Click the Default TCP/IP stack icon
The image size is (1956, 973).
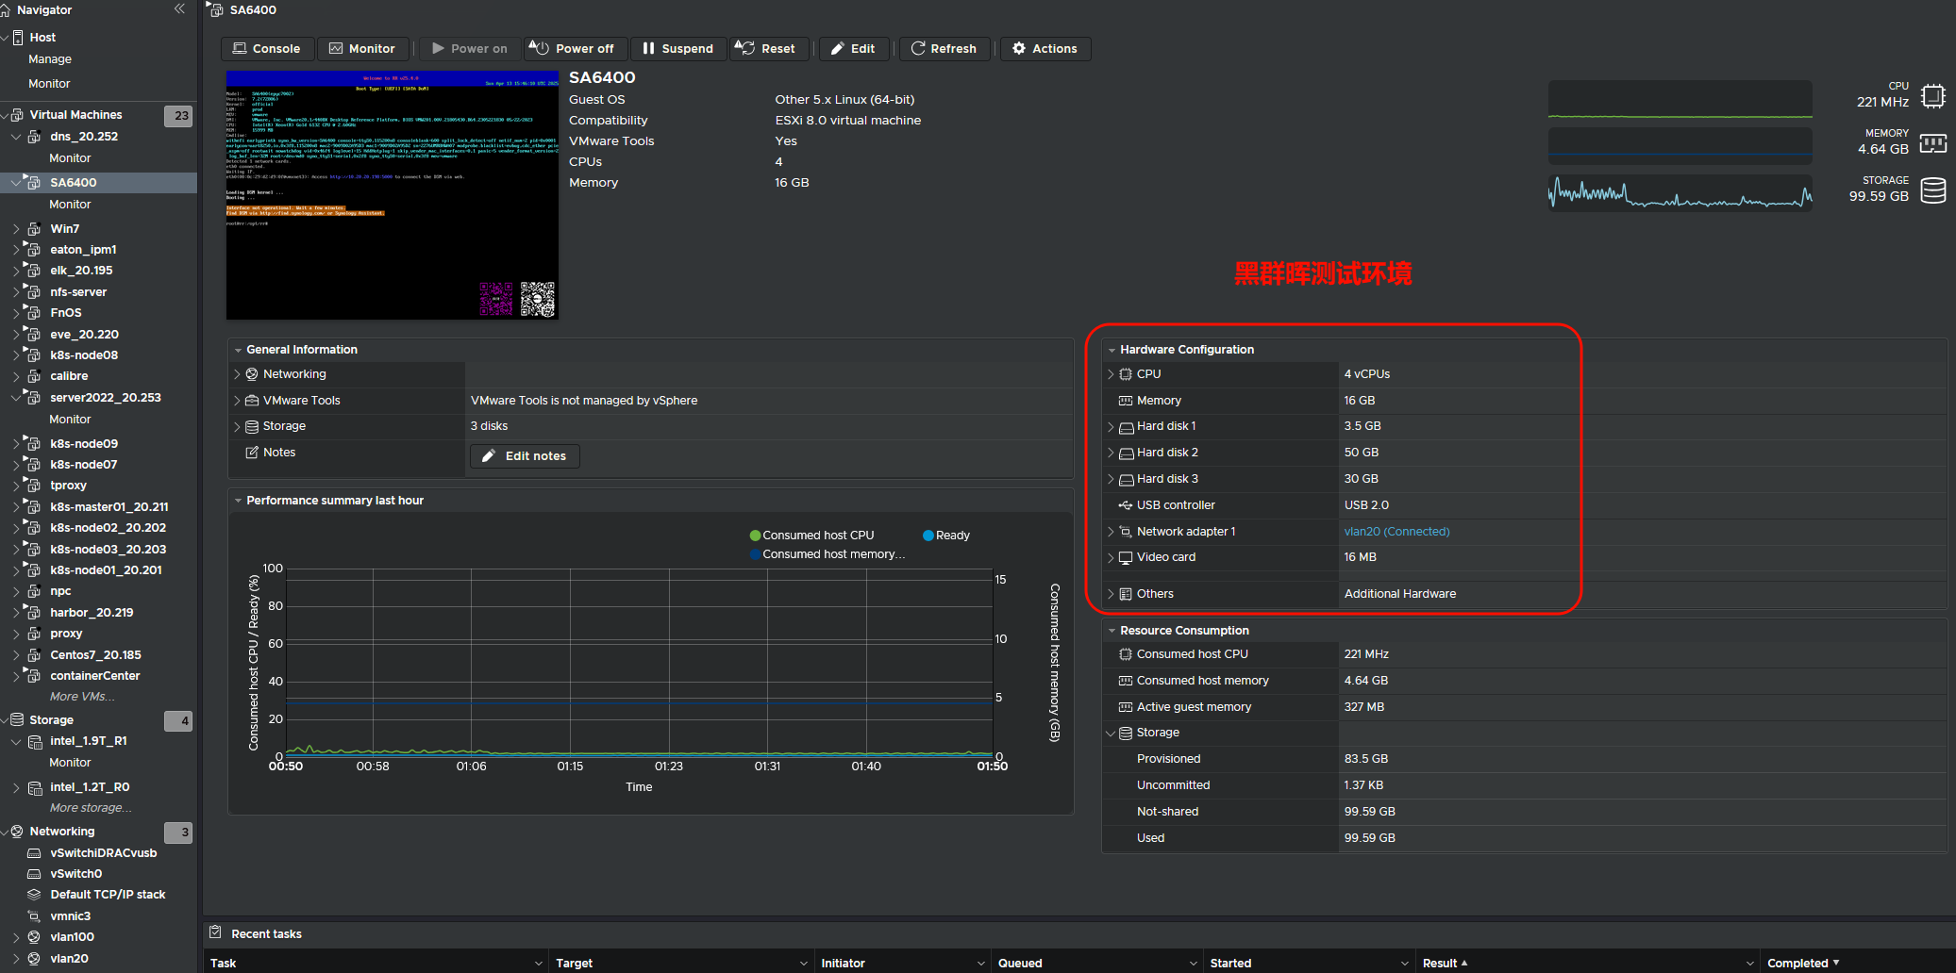tap(34, 895)
